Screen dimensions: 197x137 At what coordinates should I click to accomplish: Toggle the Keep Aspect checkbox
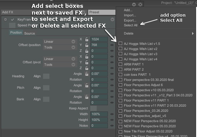pos(93,108)
